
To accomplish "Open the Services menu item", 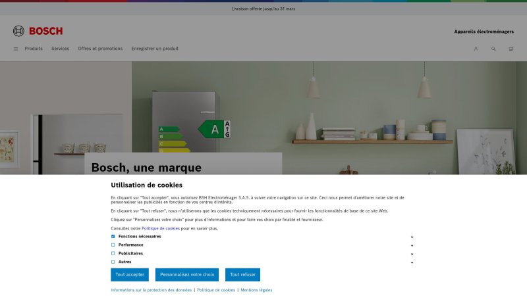I will tap(60, 49).
